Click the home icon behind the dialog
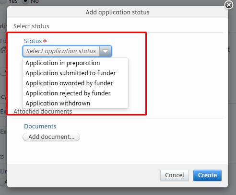This screenshot has width=236, height=195. [x=3, y=50]
